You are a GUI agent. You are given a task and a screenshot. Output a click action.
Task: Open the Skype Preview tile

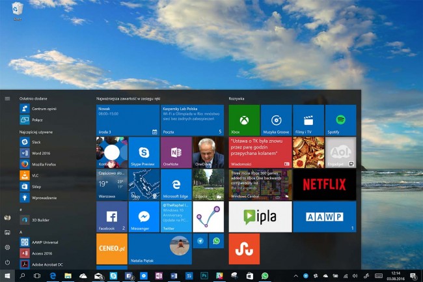click(x=144, y=152)
